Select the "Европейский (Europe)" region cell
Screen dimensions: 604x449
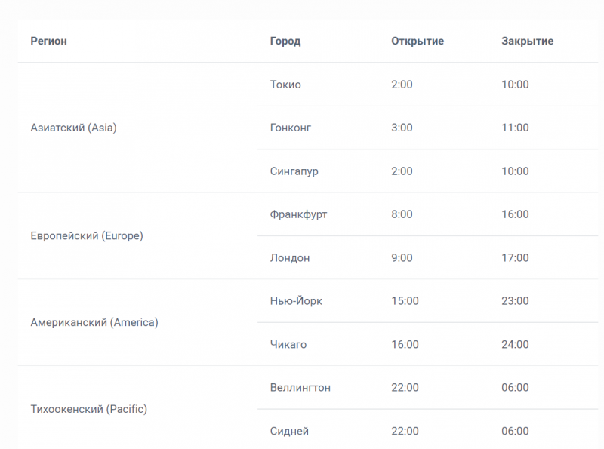coord(86,235)
